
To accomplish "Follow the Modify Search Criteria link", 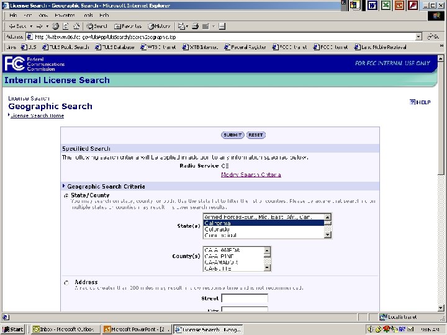I will coord(251,174).
